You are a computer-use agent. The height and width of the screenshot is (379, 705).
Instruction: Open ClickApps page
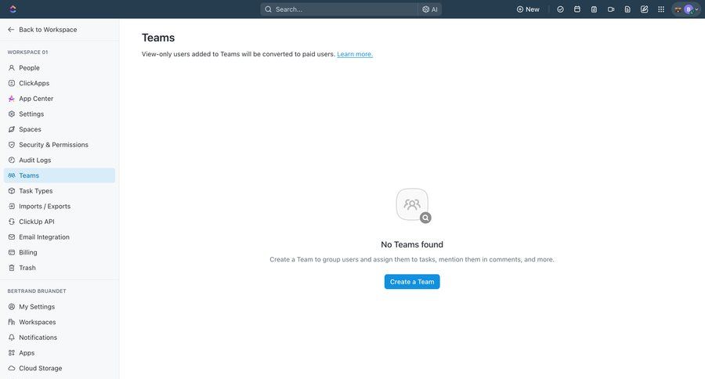click(x=60, y=83)
